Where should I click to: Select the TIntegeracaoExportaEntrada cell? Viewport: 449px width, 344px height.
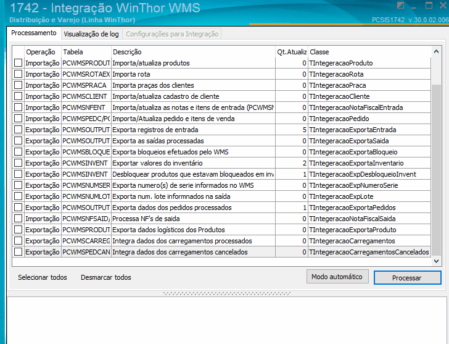coord(369,130)
